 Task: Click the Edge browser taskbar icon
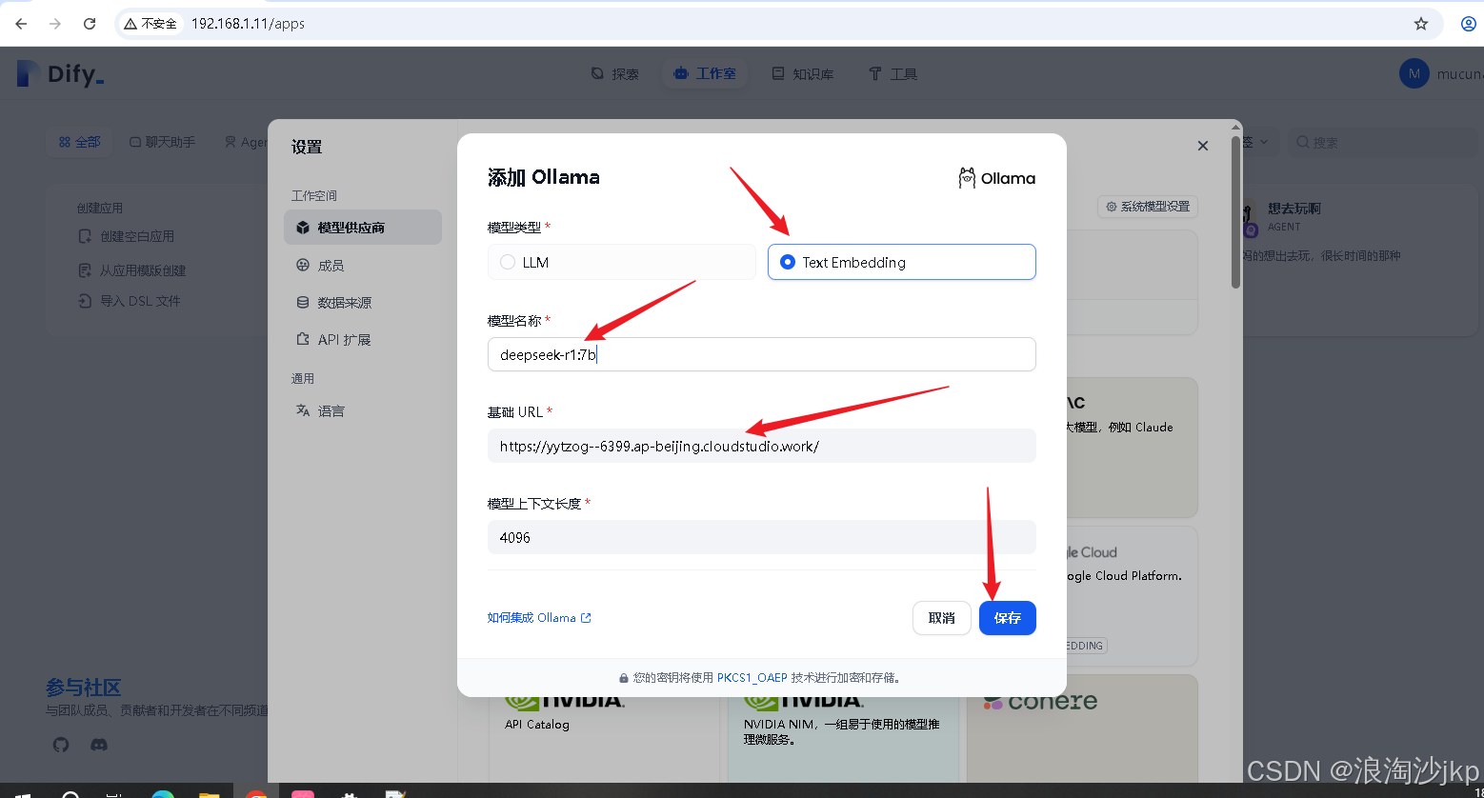[x=163, y=793]
